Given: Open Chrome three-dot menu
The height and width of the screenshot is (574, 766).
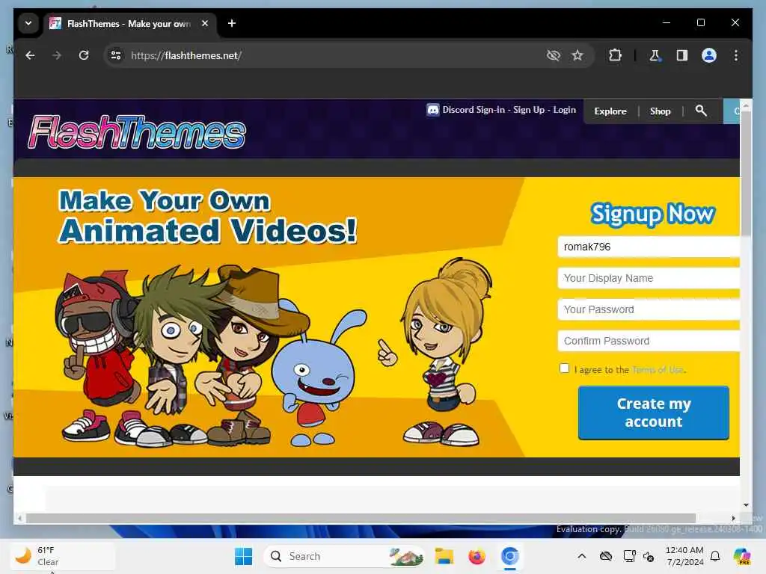Looking at the screenshot, I should click(736, 55).
